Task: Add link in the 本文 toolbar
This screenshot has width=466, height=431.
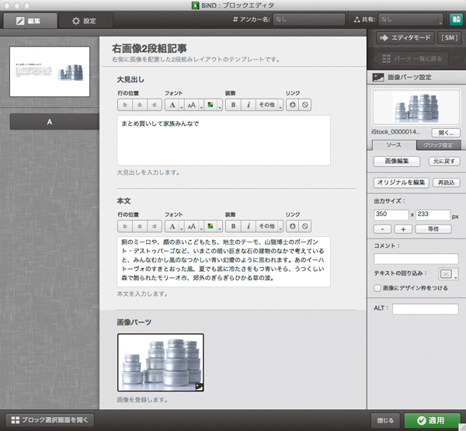Action: click(x=292, y=226)
